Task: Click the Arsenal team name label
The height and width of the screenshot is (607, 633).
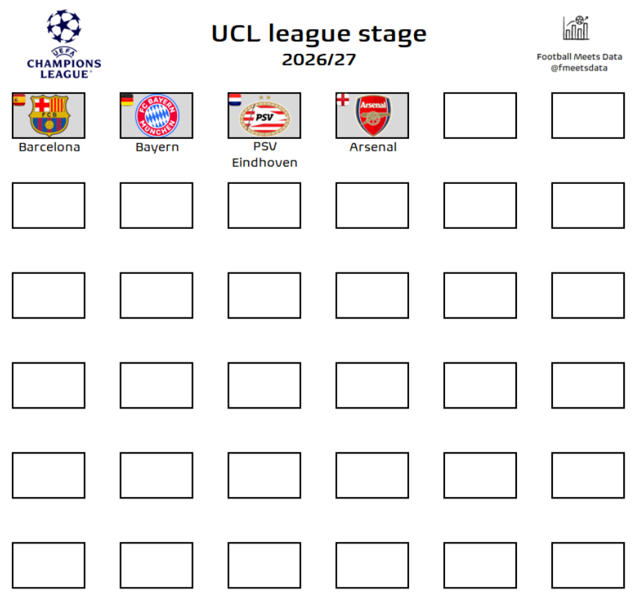Action: tap(372, 147)
